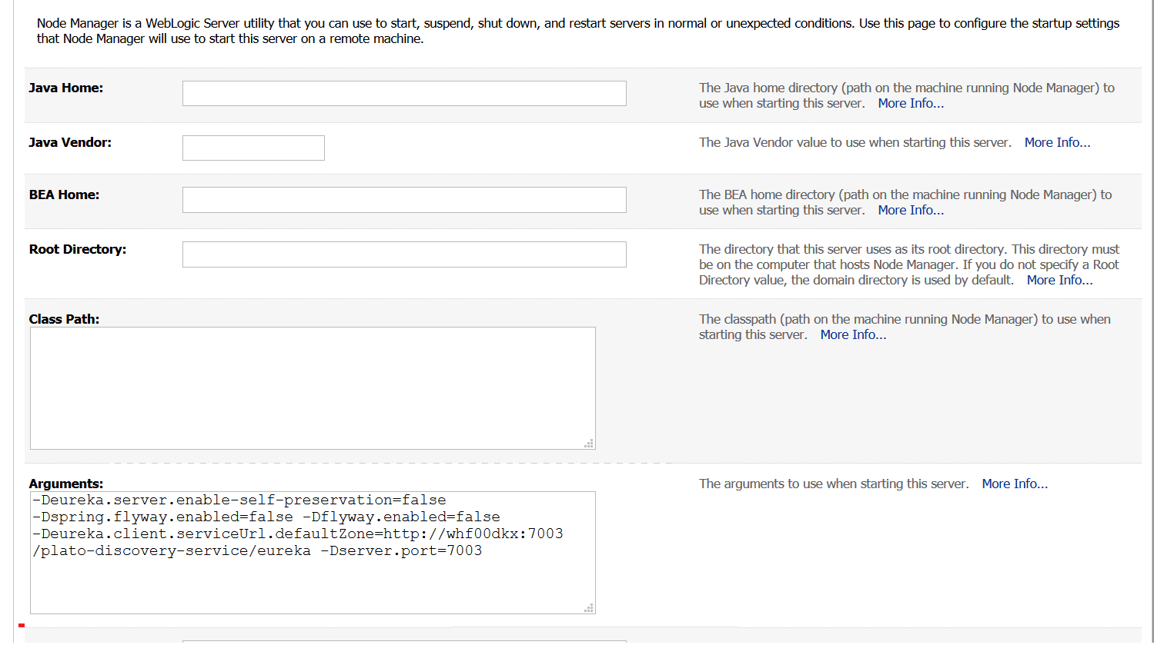Click the Java Home input field
The height and width of the screenshot is (655, 1164).
point(404,94)
